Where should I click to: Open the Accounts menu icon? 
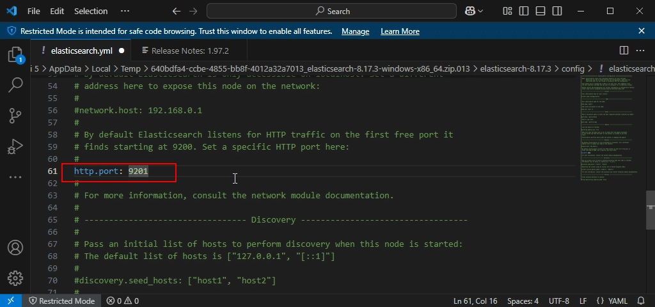(15, 248)
